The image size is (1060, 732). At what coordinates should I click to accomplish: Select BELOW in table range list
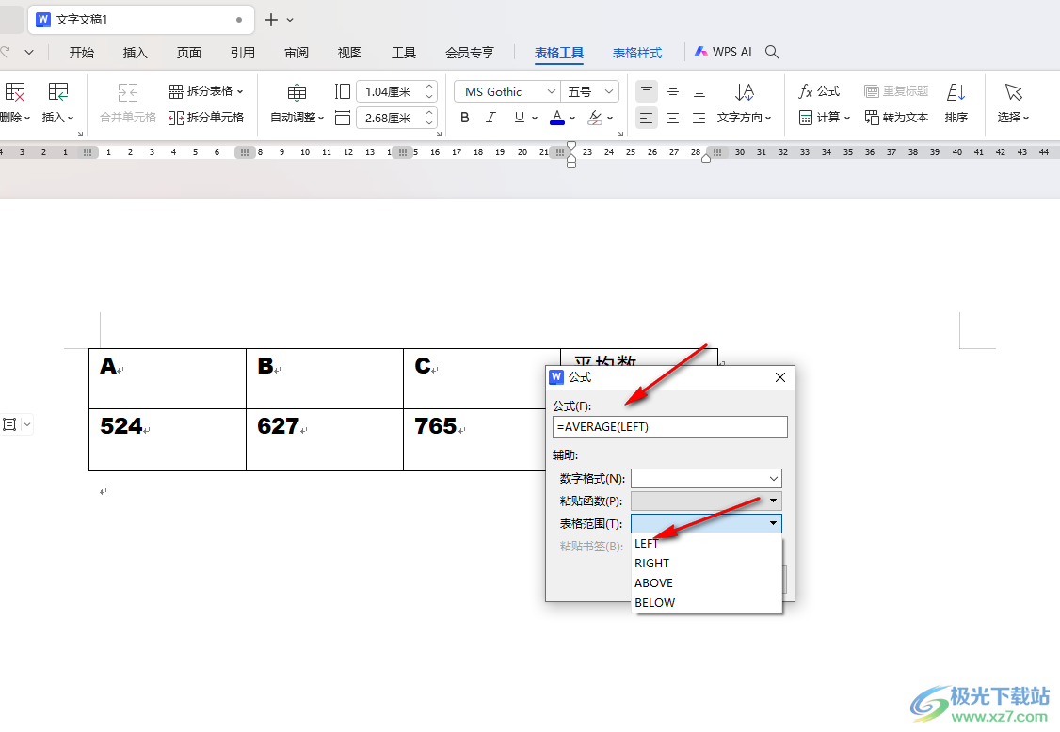(706, 602)
